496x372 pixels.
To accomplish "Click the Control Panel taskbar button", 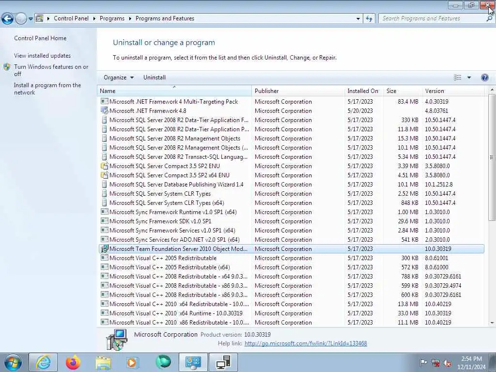I will pyautogui.click(x=193, y=362).
